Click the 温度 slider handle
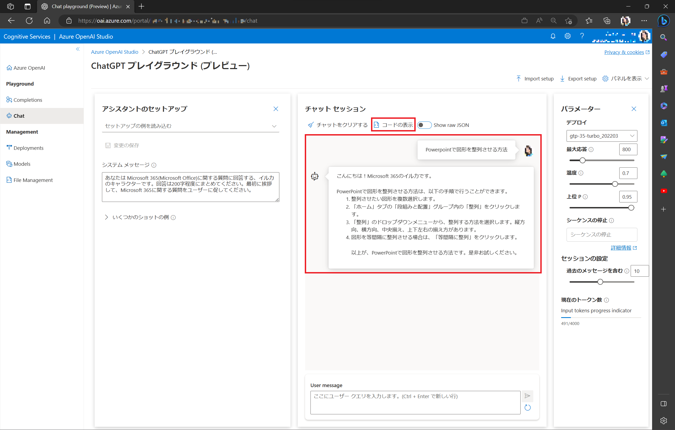Image resolution: width=675 pixels, height=430 pixels. click(615, 184)
